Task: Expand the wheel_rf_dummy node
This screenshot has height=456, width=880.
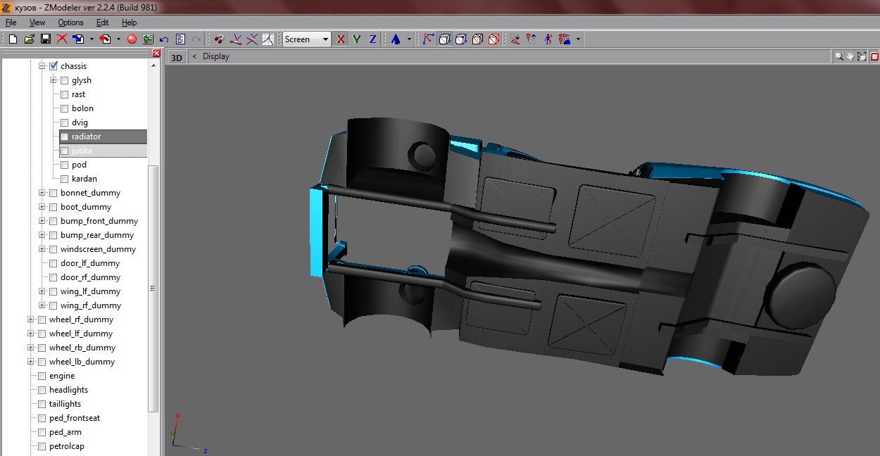Action: [31, 319]
